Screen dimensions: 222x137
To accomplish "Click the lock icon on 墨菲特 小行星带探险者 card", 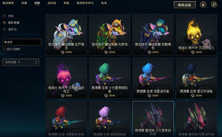I will [x=153, y=122].
